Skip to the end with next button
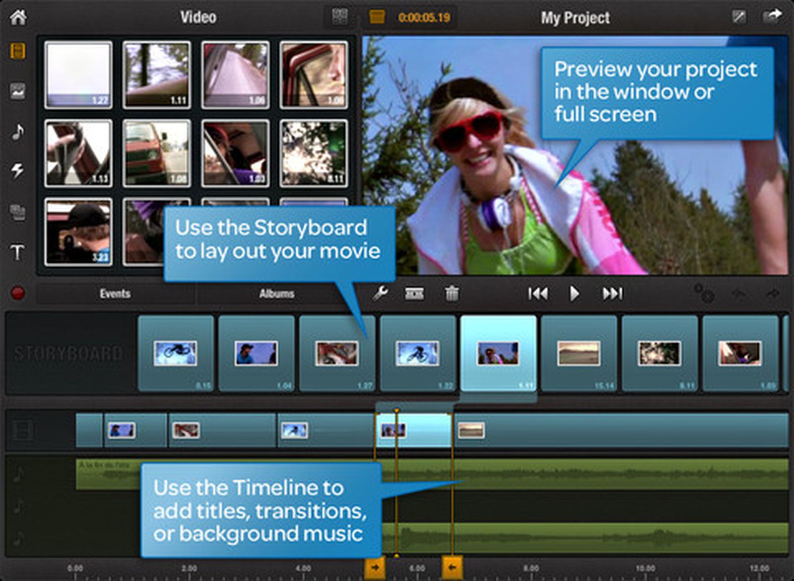The height and width of the screenshot is (581, 794). tap(613, 293)
